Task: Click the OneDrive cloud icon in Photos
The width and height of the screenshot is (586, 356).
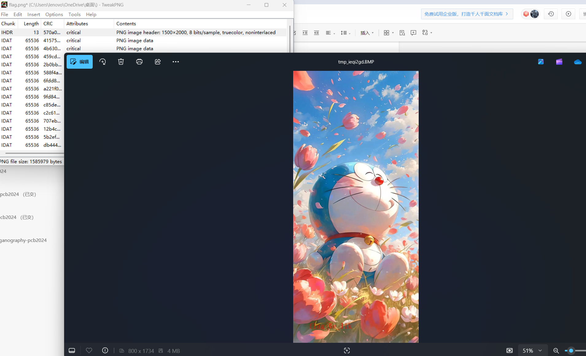Action: click(x=578, y=62)
